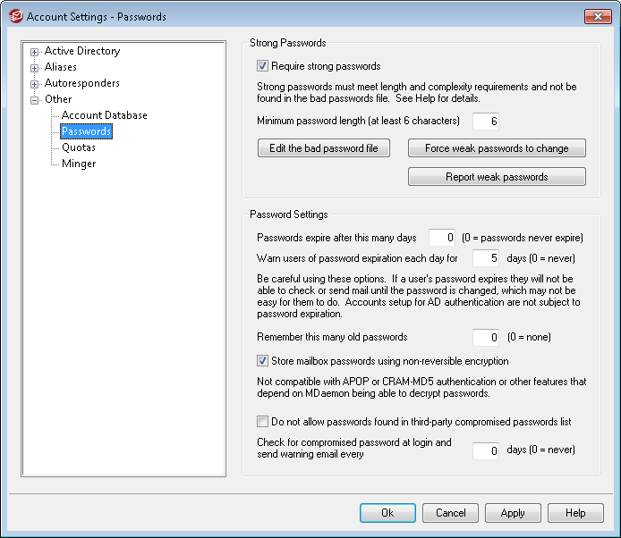
Task: Open the Minger settings page
Action: [79, 164]
